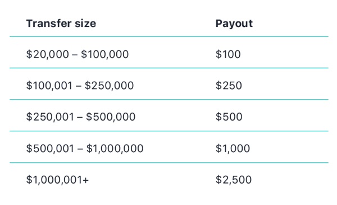Select the $100,001 – $250,000 transfer range
Image resolution: width=337 pixels, height=205 pixels.
point(80,86)
